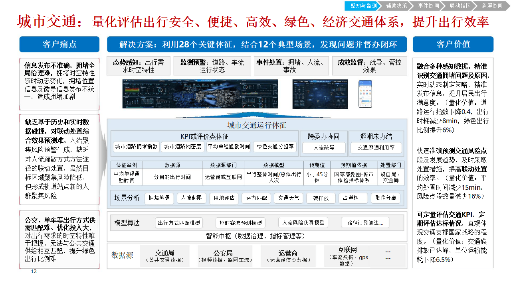Viewport: 511px width, 287px height.
Task: Click the 人流疏导 box
Action: (324, 147)
